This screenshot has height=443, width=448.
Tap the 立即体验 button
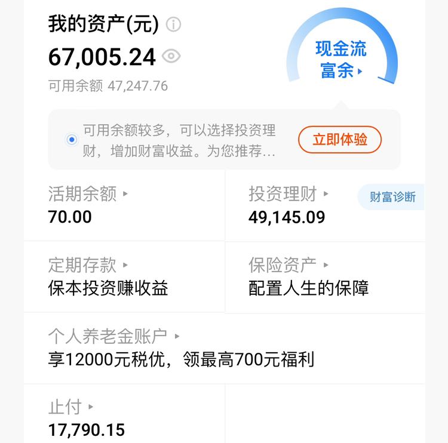point(340,139)
